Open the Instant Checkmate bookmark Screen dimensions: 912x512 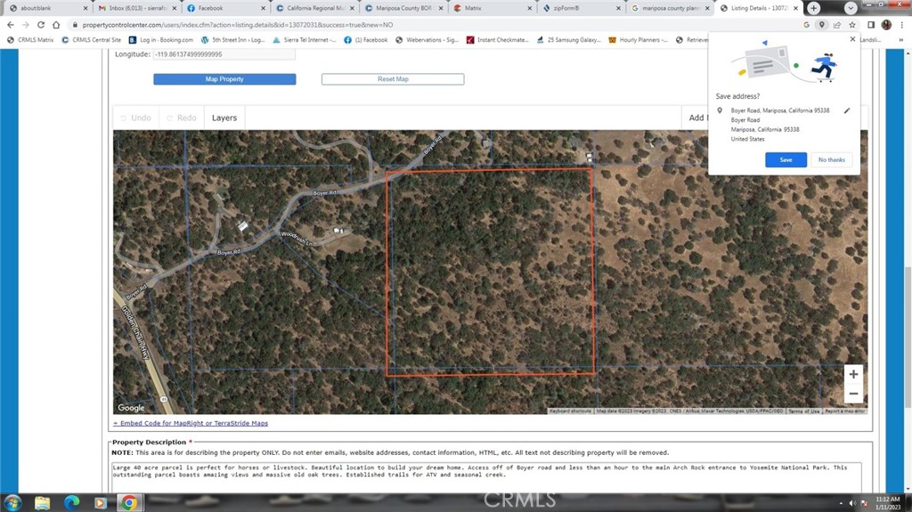pos(498,40)
